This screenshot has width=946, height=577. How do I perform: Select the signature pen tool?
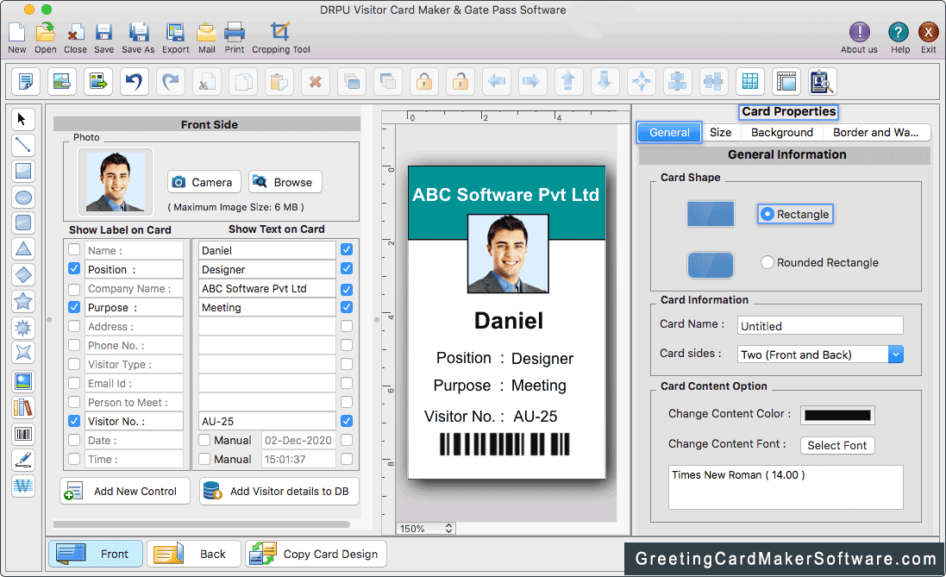[x=23, y=460]
